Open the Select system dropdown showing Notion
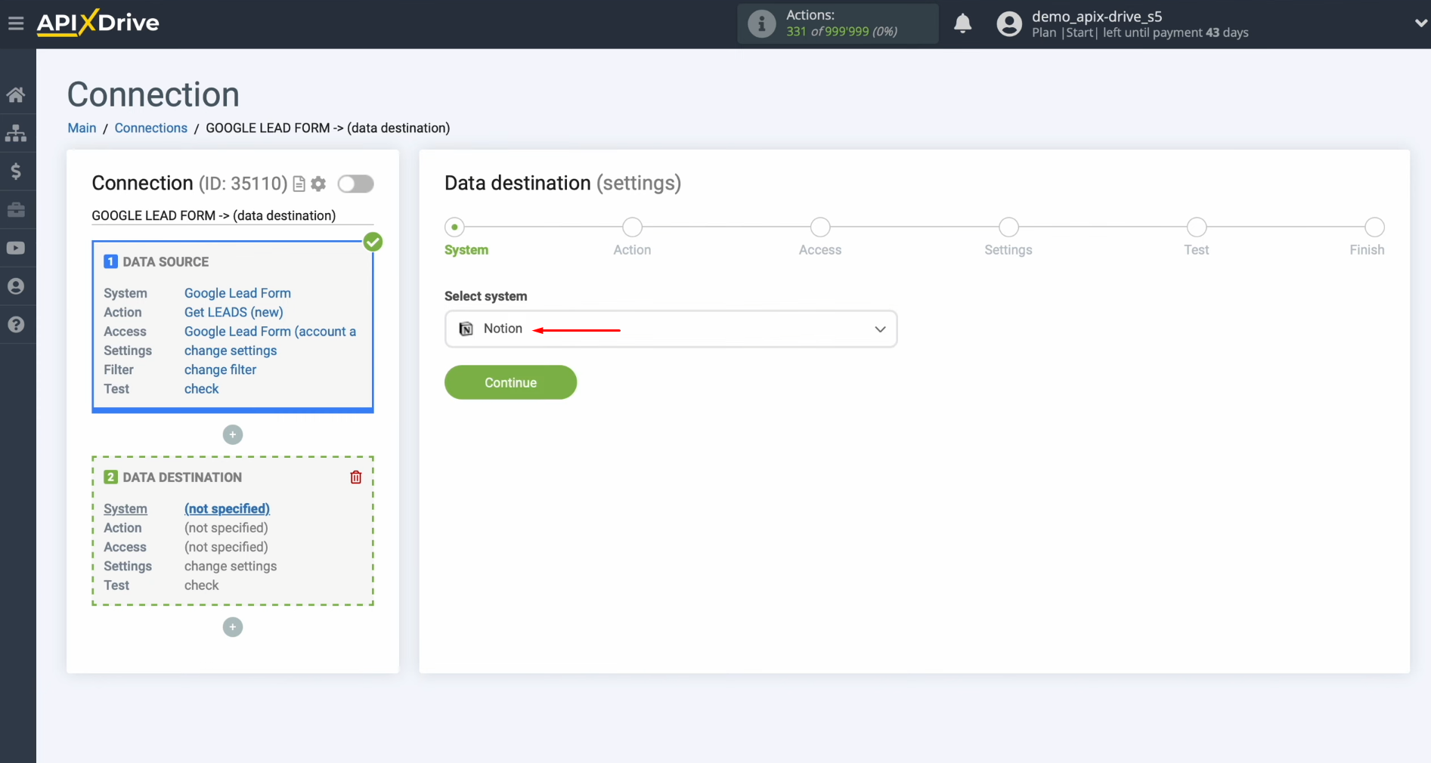 tap(670, 329)
